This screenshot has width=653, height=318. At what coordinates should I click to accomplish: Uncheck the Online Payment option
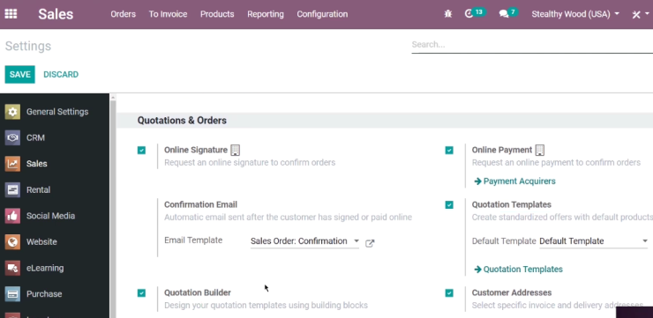coord(449,150)
